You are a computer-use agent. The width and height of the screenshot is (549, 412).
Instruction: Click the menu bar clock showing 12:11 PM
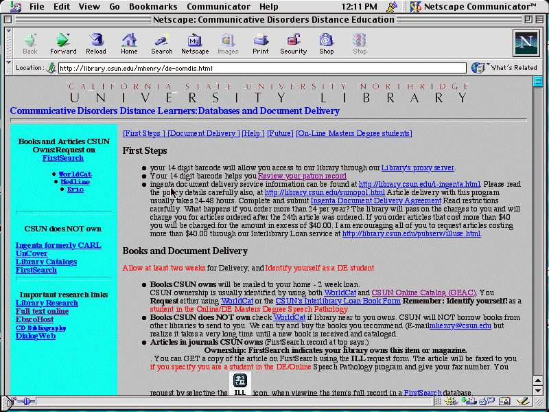359,6
